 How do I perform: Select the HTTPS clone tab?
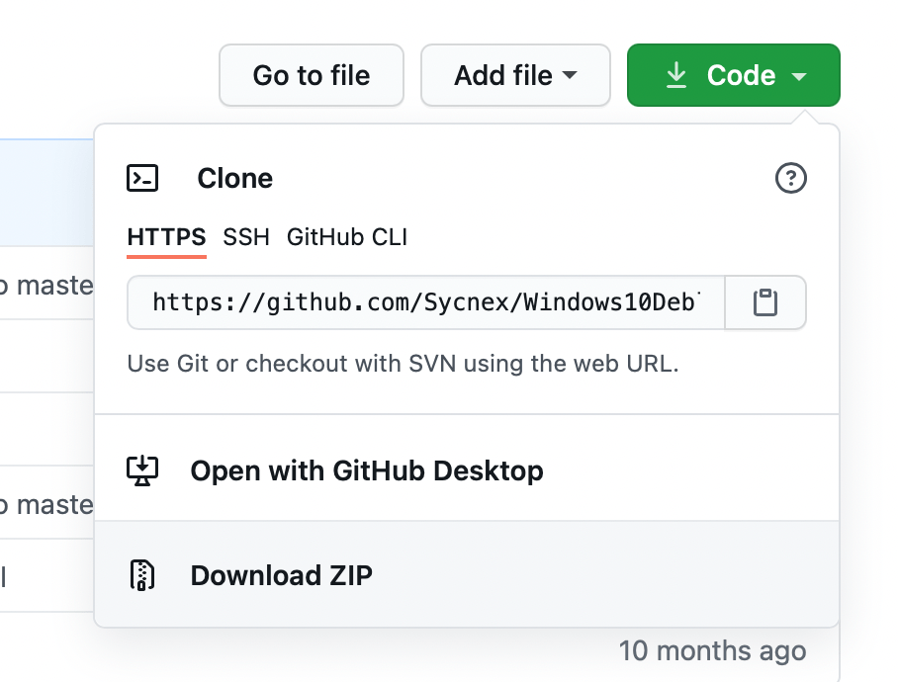[167, 237]
